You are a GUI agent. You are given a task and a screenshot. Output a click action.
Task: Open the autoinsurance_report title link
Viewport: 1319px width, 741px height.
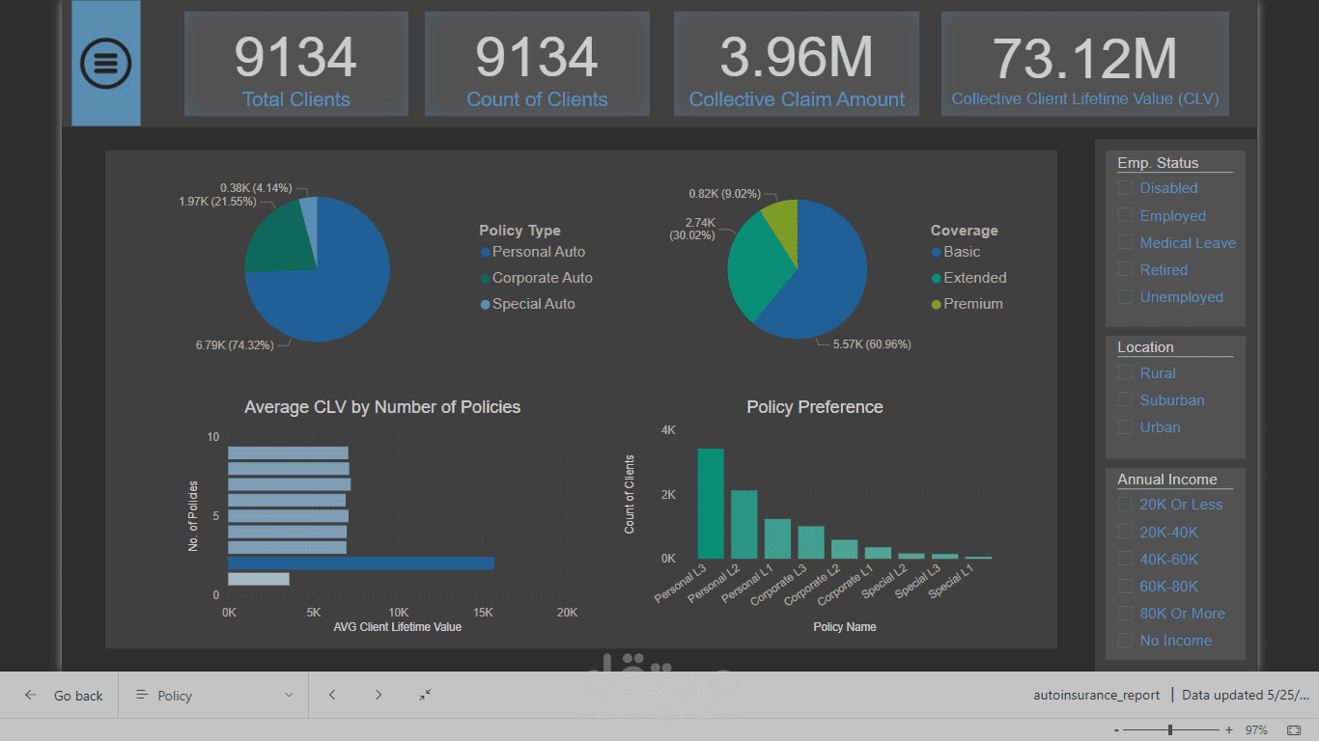(x=1097, y=695)
